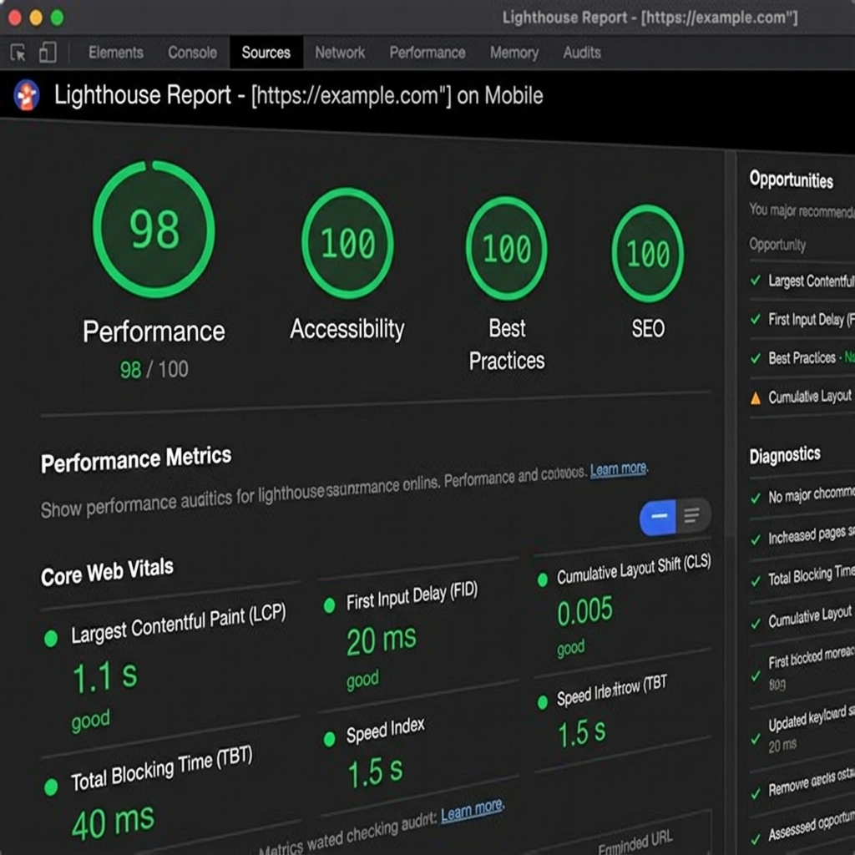Click the Core Web Vitals heading
855x855 pixels.
click(107, 572)
